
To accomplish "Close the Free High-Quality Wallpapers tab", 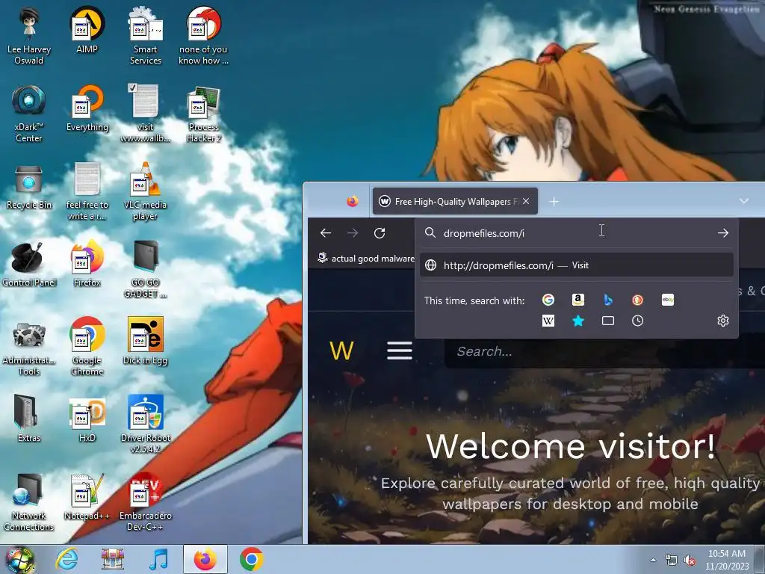I will (526, 201).
